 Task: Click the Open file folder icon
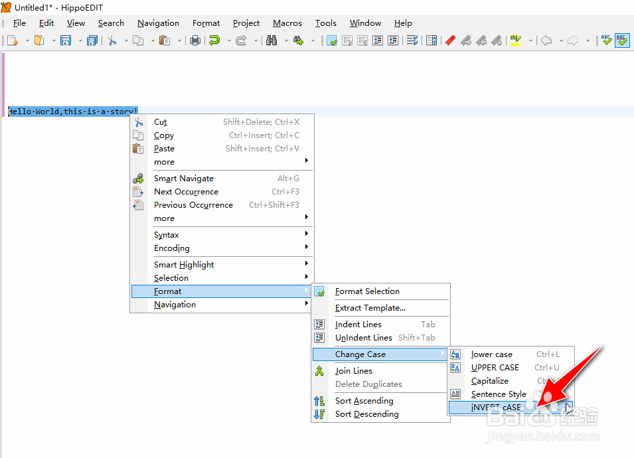[39, 40]
